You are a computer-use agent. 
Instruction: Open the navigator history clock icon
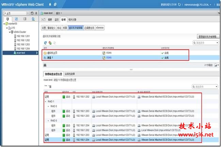32,13
